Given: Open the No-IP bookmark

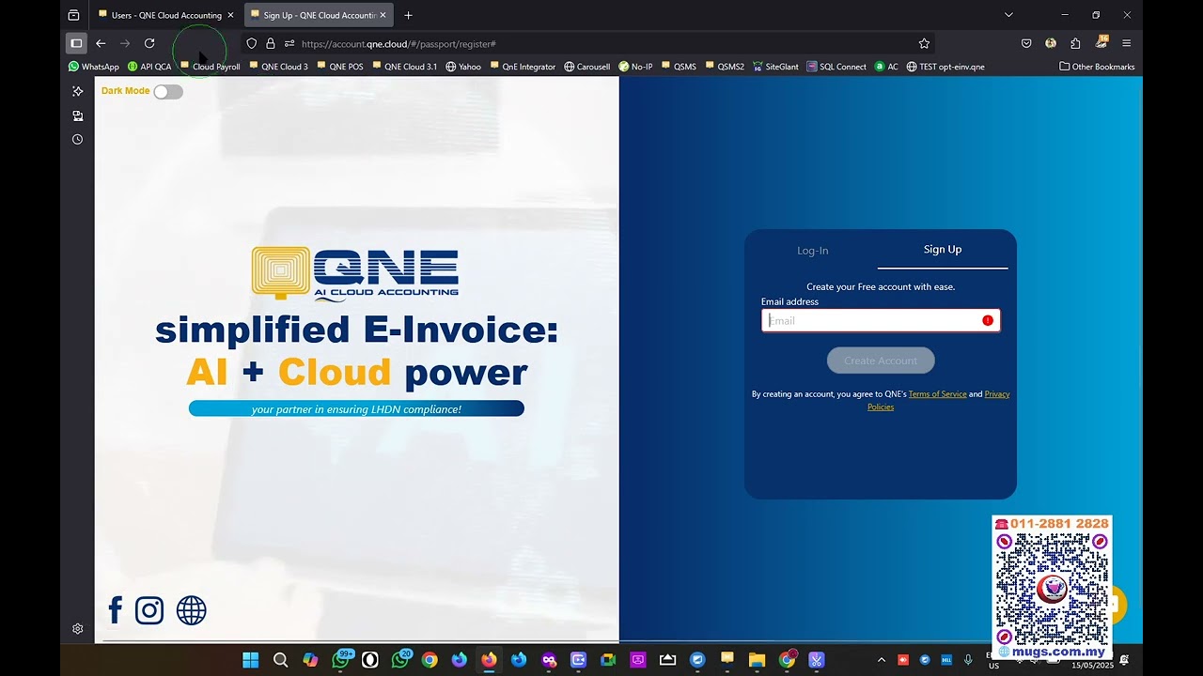Looking at the screenshot, I should pyautogui.click(x=636, y=67).
